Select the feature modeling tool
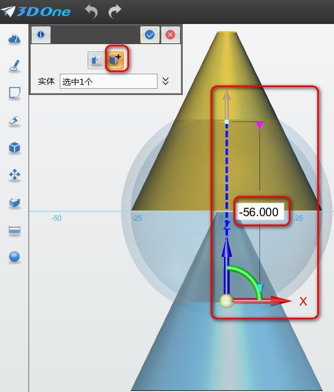This screenshot has width=334, height=392. [15, 121]
